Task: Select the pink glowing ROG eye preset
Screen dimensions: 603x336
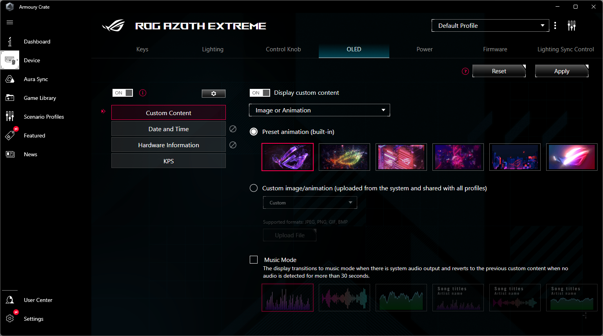Action: coord(572,157)
